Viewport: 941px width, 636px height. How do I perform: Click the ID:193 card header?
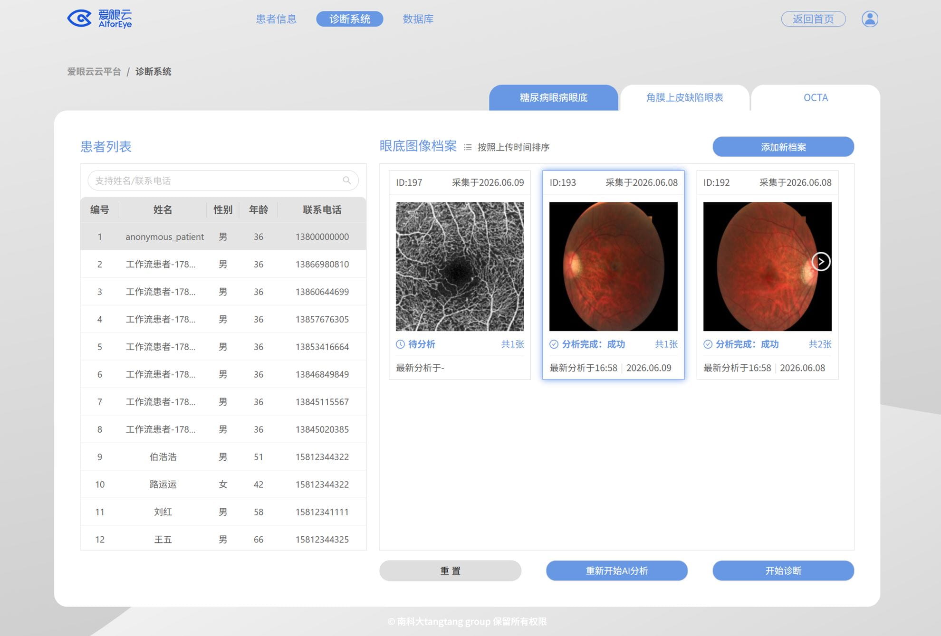pyautogui.click(x=614, y=182)
